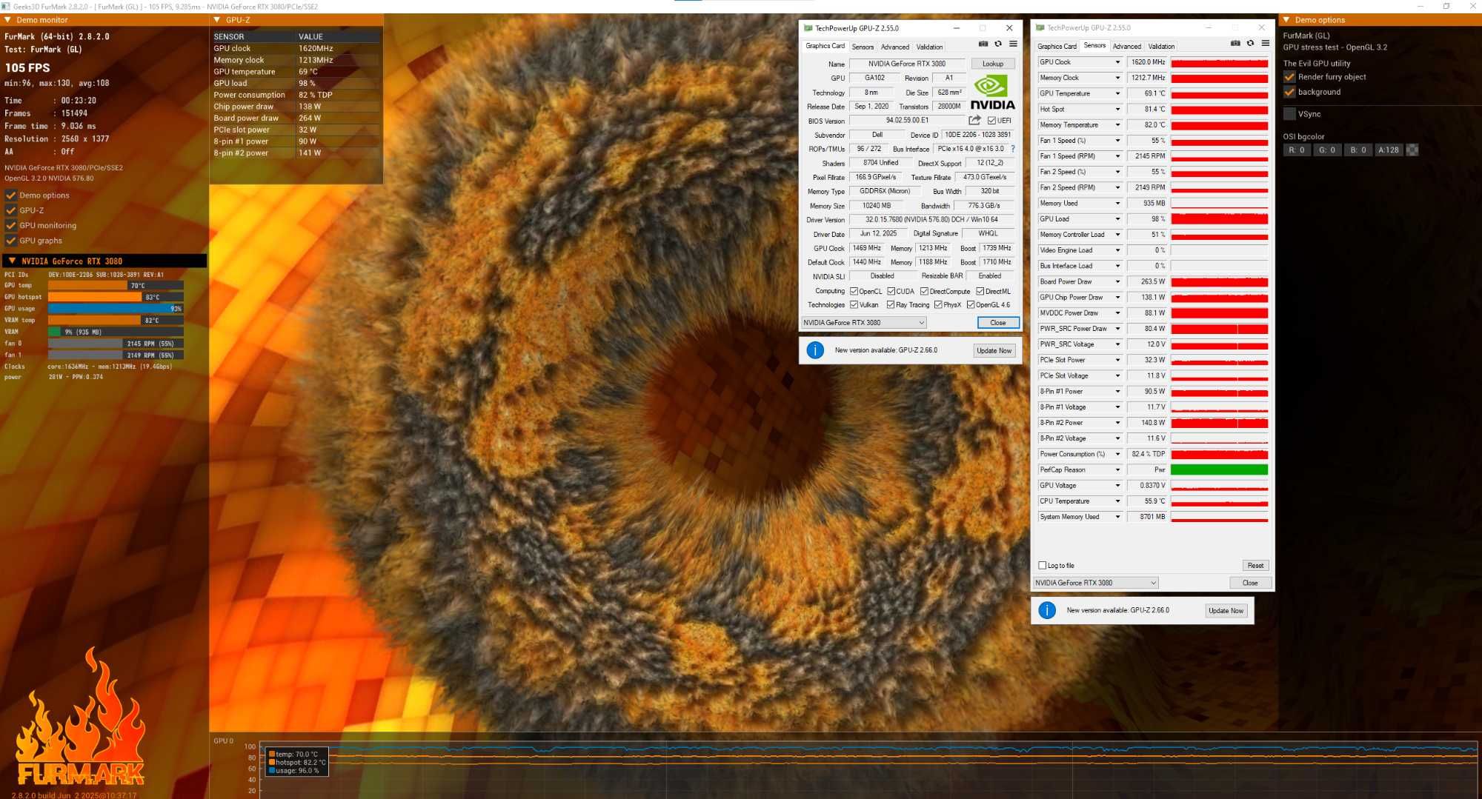Screen dimensions: 1482x799
Task: Click the OSI bgcolor G: 0 value
Action: [1327, 150]
